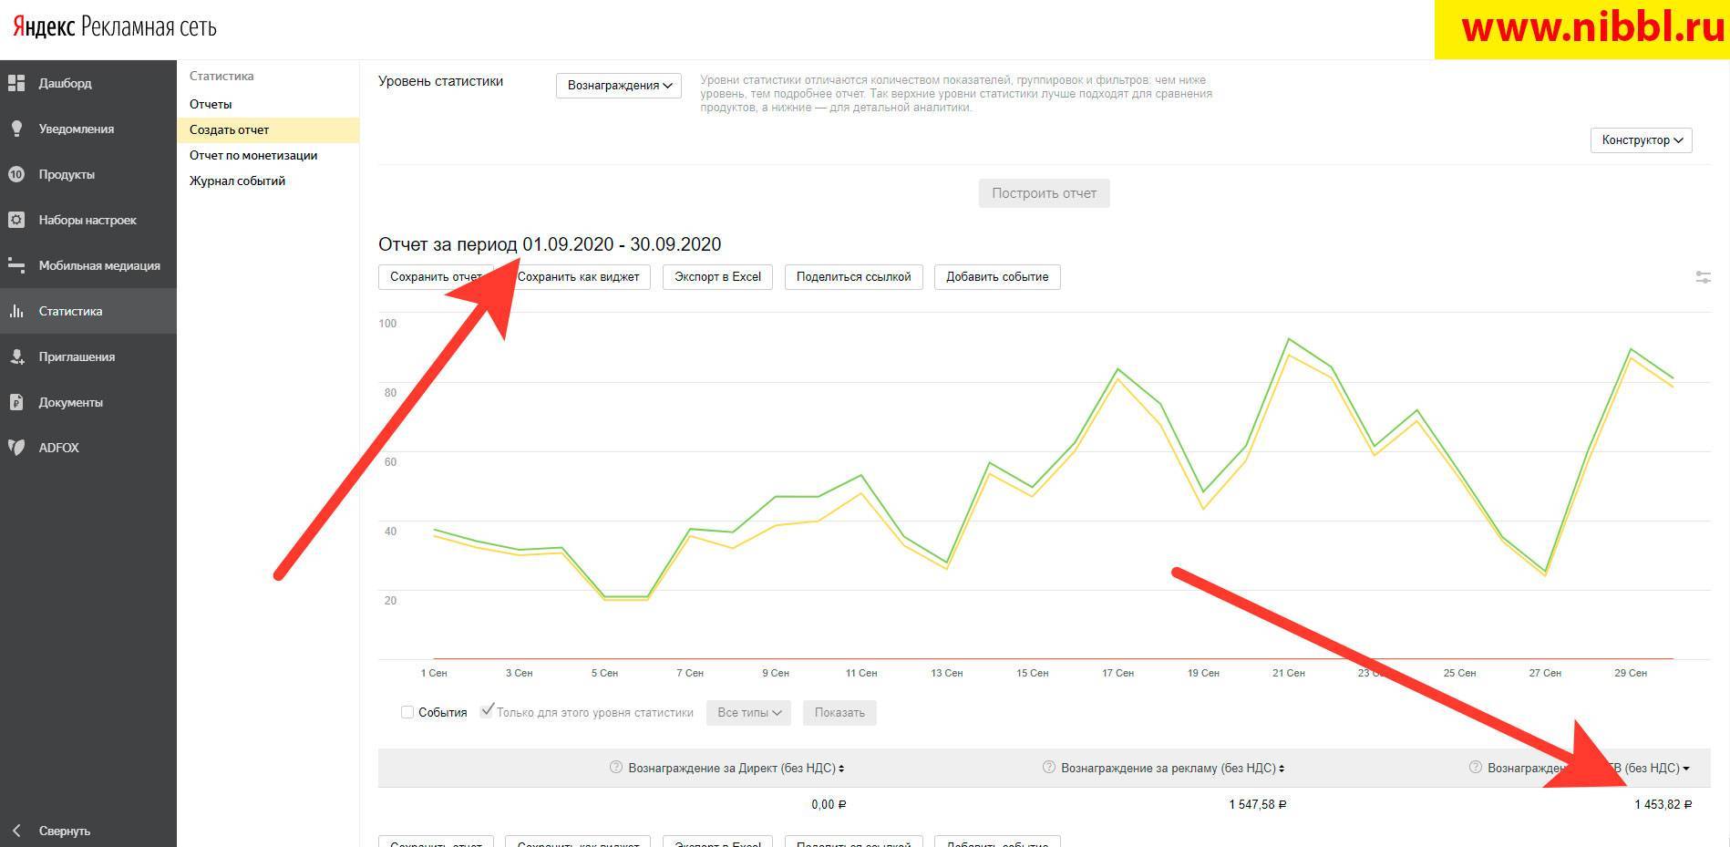Open 'Отчет по монетизации' menu item
The image size is (1730, 847).
tap(253, 155)
